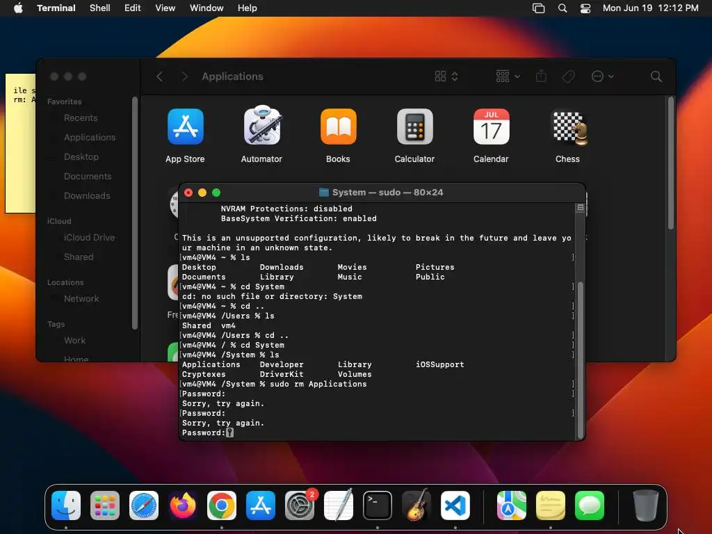Open Finder group-by dropdown

coord(508,76)
